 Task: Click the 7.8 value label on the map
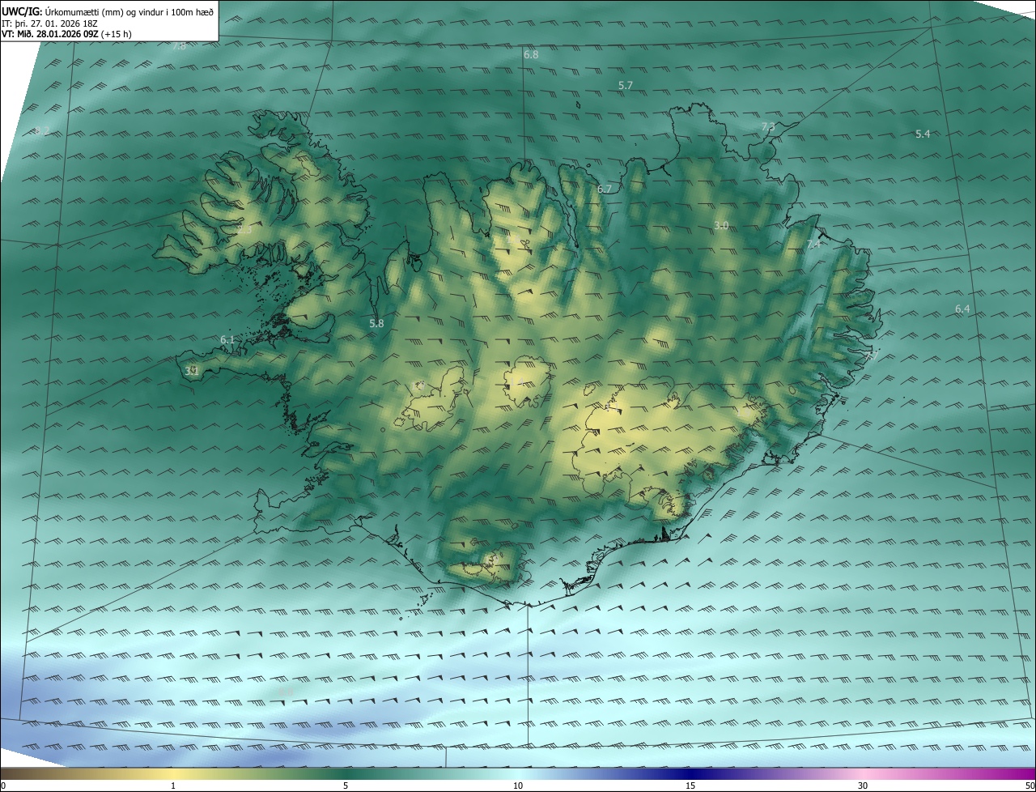pos(179,46)
